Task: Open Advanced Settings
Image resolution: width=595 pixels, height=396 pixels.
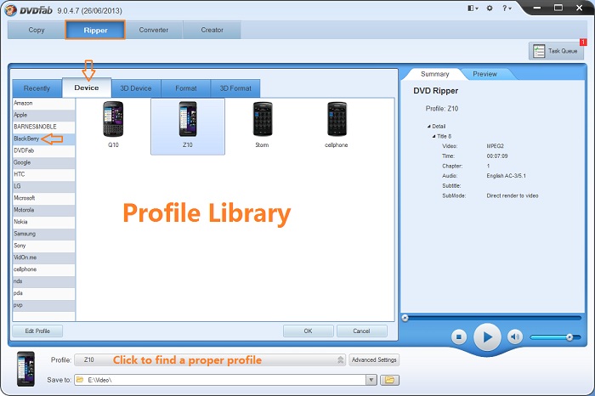Action: pos(374,359)
